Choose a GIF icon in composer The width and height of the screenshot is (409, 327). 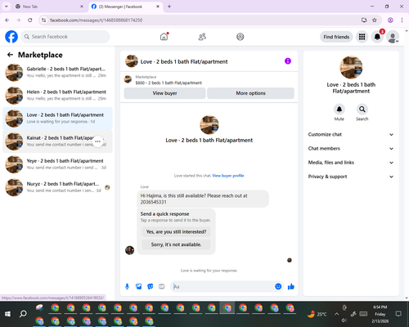[x=162, y=286]
